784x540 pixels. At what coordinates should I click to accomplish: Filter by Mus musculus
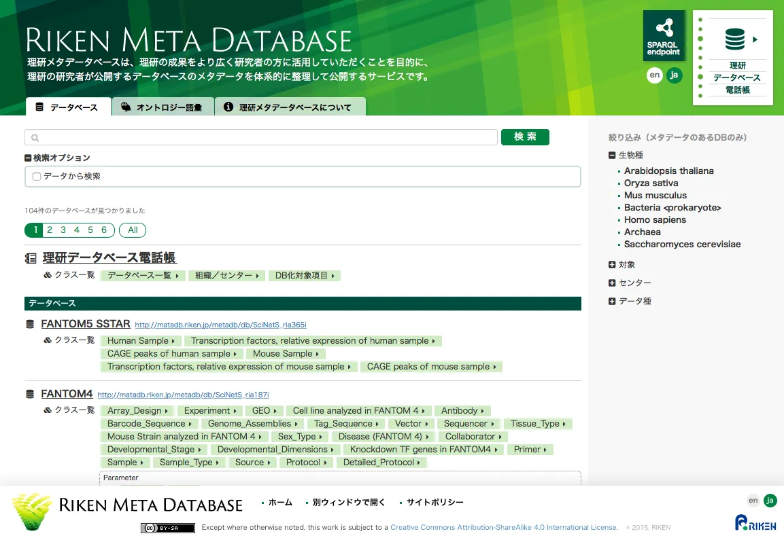(x=655, y=196)
